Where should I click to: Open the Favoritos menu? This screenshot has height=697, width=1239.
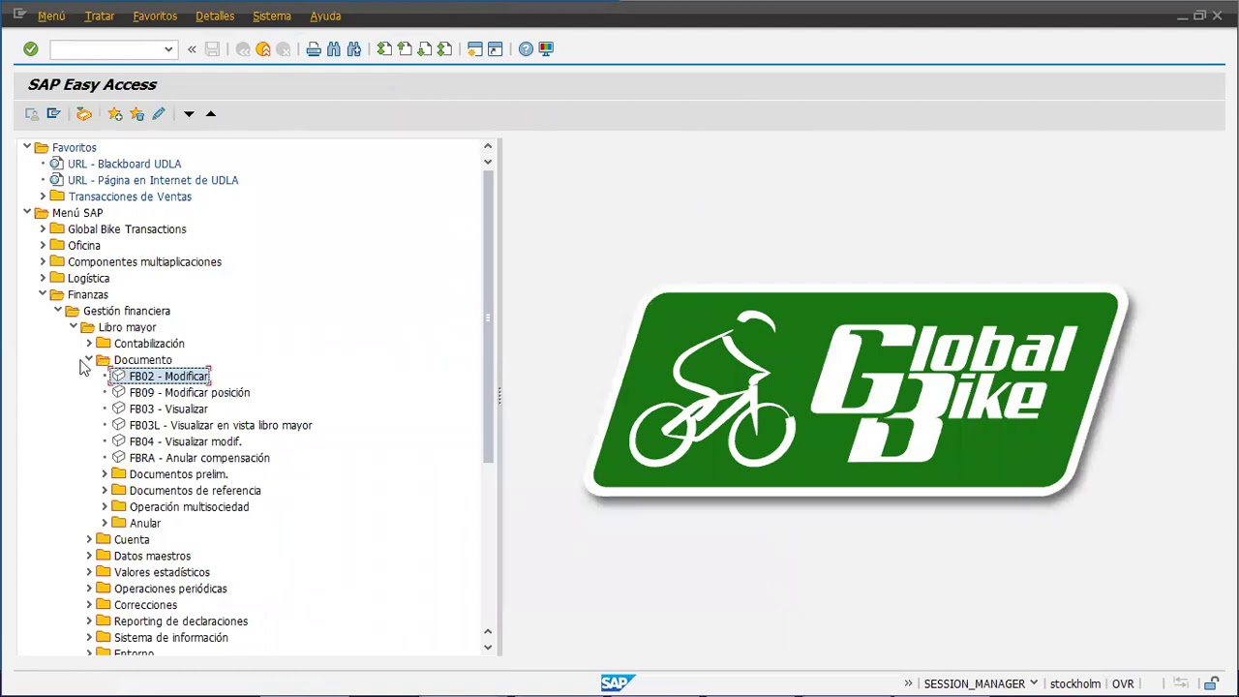[x=155, y=16]
